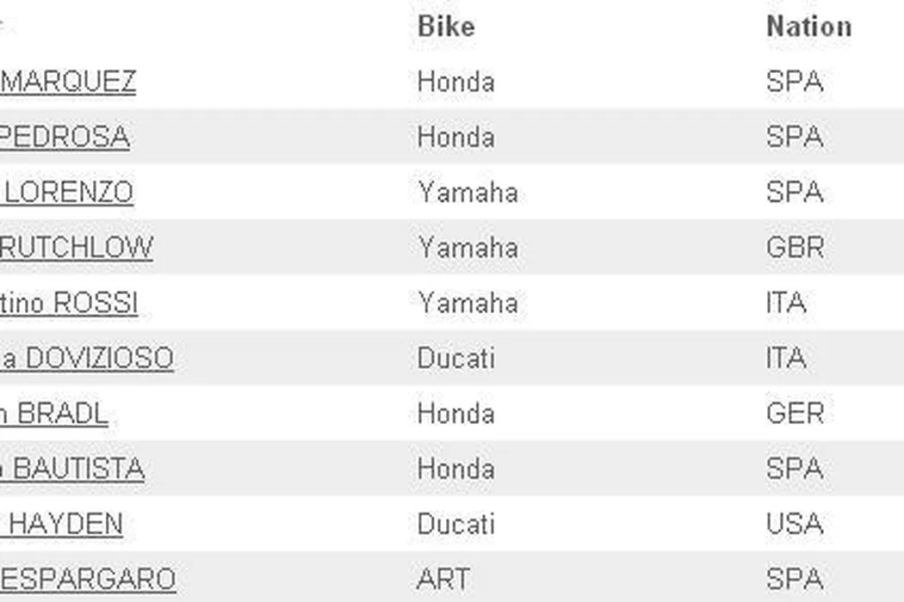Click the LORENZO rider link

[67, 192]
